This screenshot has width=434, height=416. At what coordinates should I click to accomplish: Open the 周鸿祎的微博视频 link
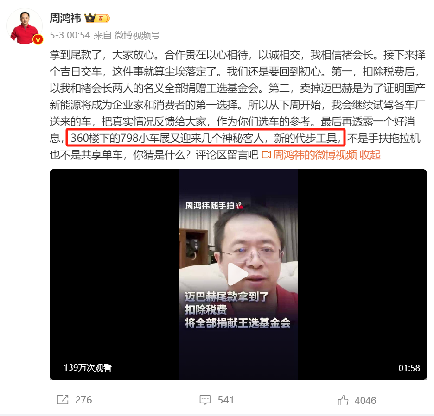[x=315, y=155]
